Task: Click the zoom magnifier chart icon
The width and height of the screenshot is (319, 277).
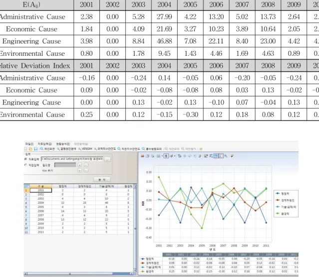Action: point(226,156)
